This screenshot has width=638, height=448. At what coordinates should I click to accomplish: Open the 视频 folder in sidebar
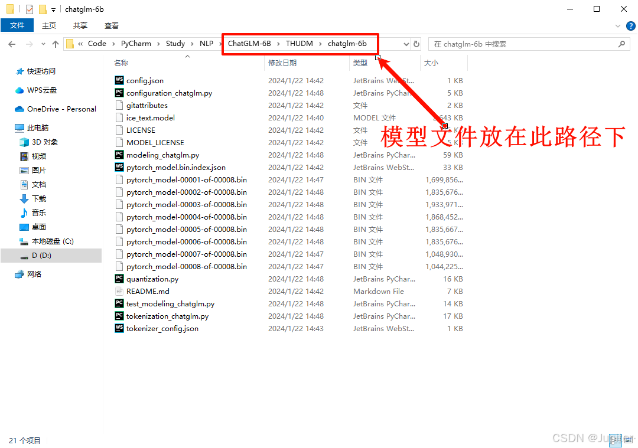38,156
